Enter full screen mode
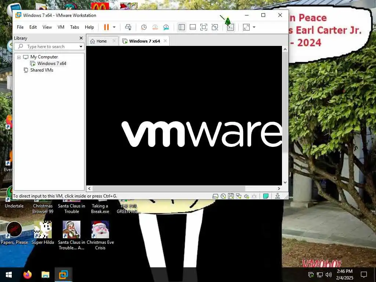Image resolution: width=376 pixels, height=282 pixels. point(203,27)
